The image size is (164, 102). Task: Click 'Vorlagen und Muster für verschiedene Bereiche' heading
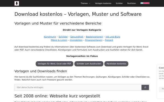pyautogui.click(x=58, y=23)
